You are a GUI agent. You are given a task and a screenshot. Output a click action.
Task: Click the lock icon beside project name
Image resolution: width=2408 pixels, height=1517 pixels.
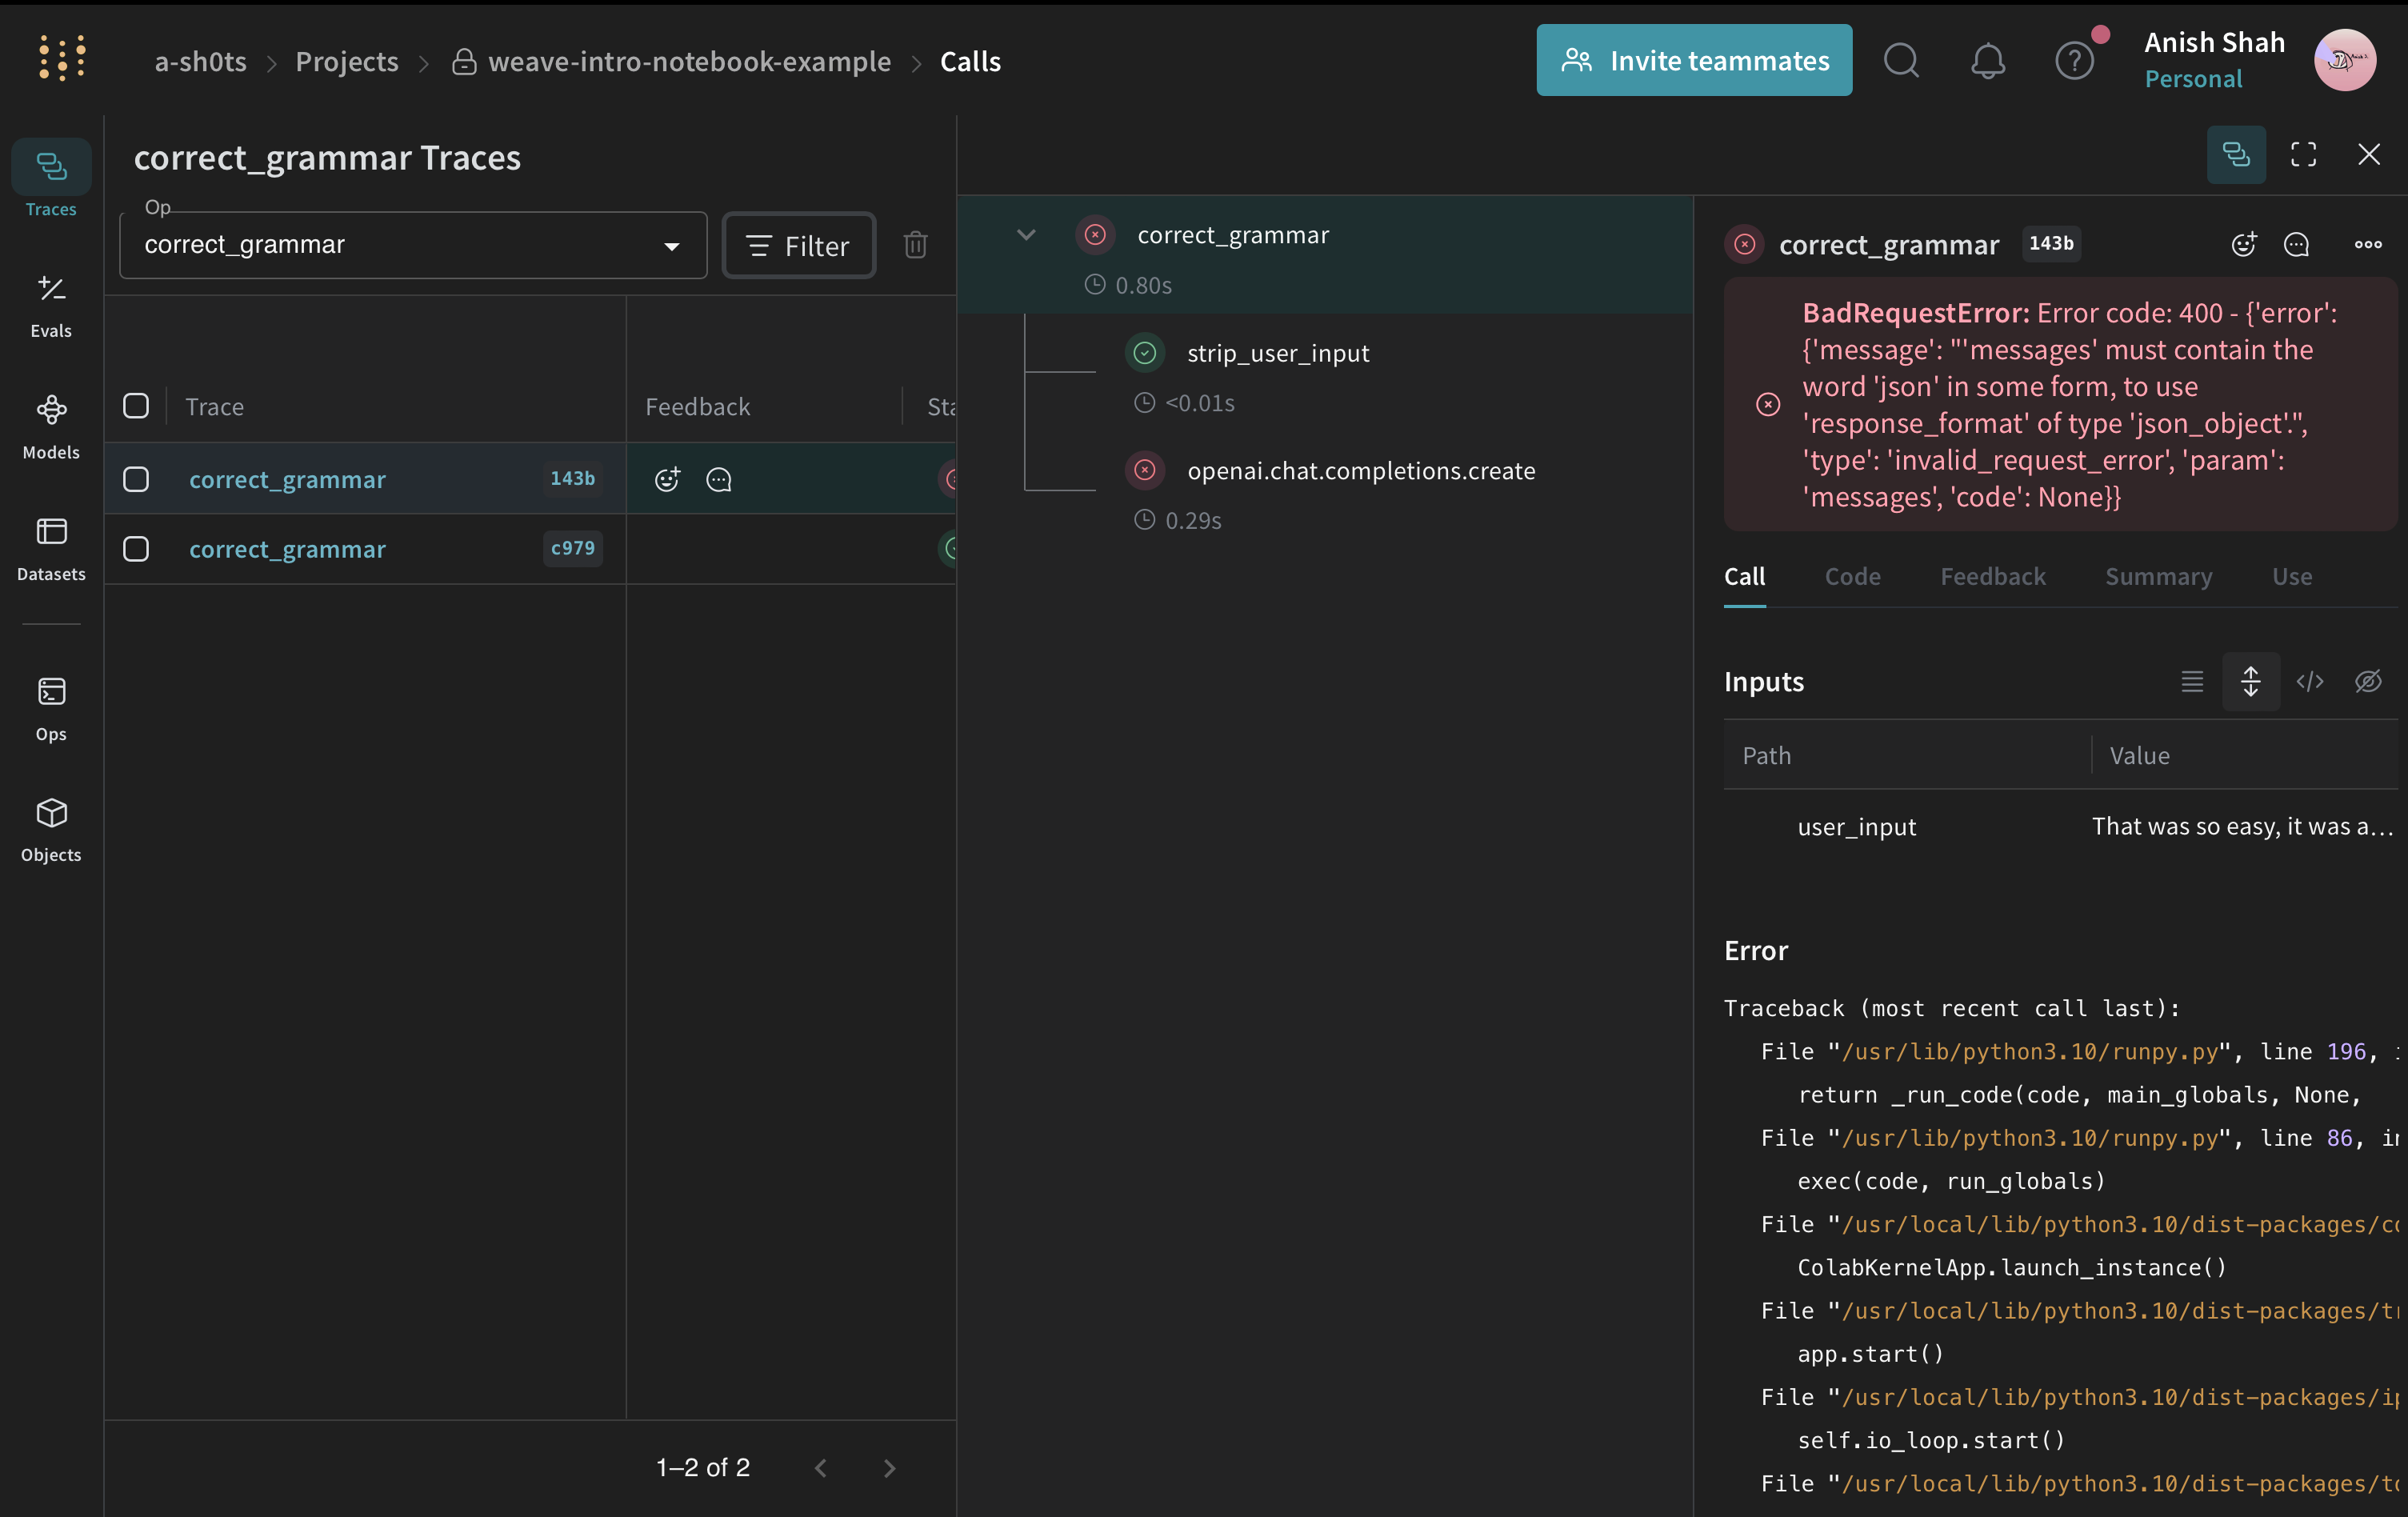pyautogui.click(x=463, y=61)
